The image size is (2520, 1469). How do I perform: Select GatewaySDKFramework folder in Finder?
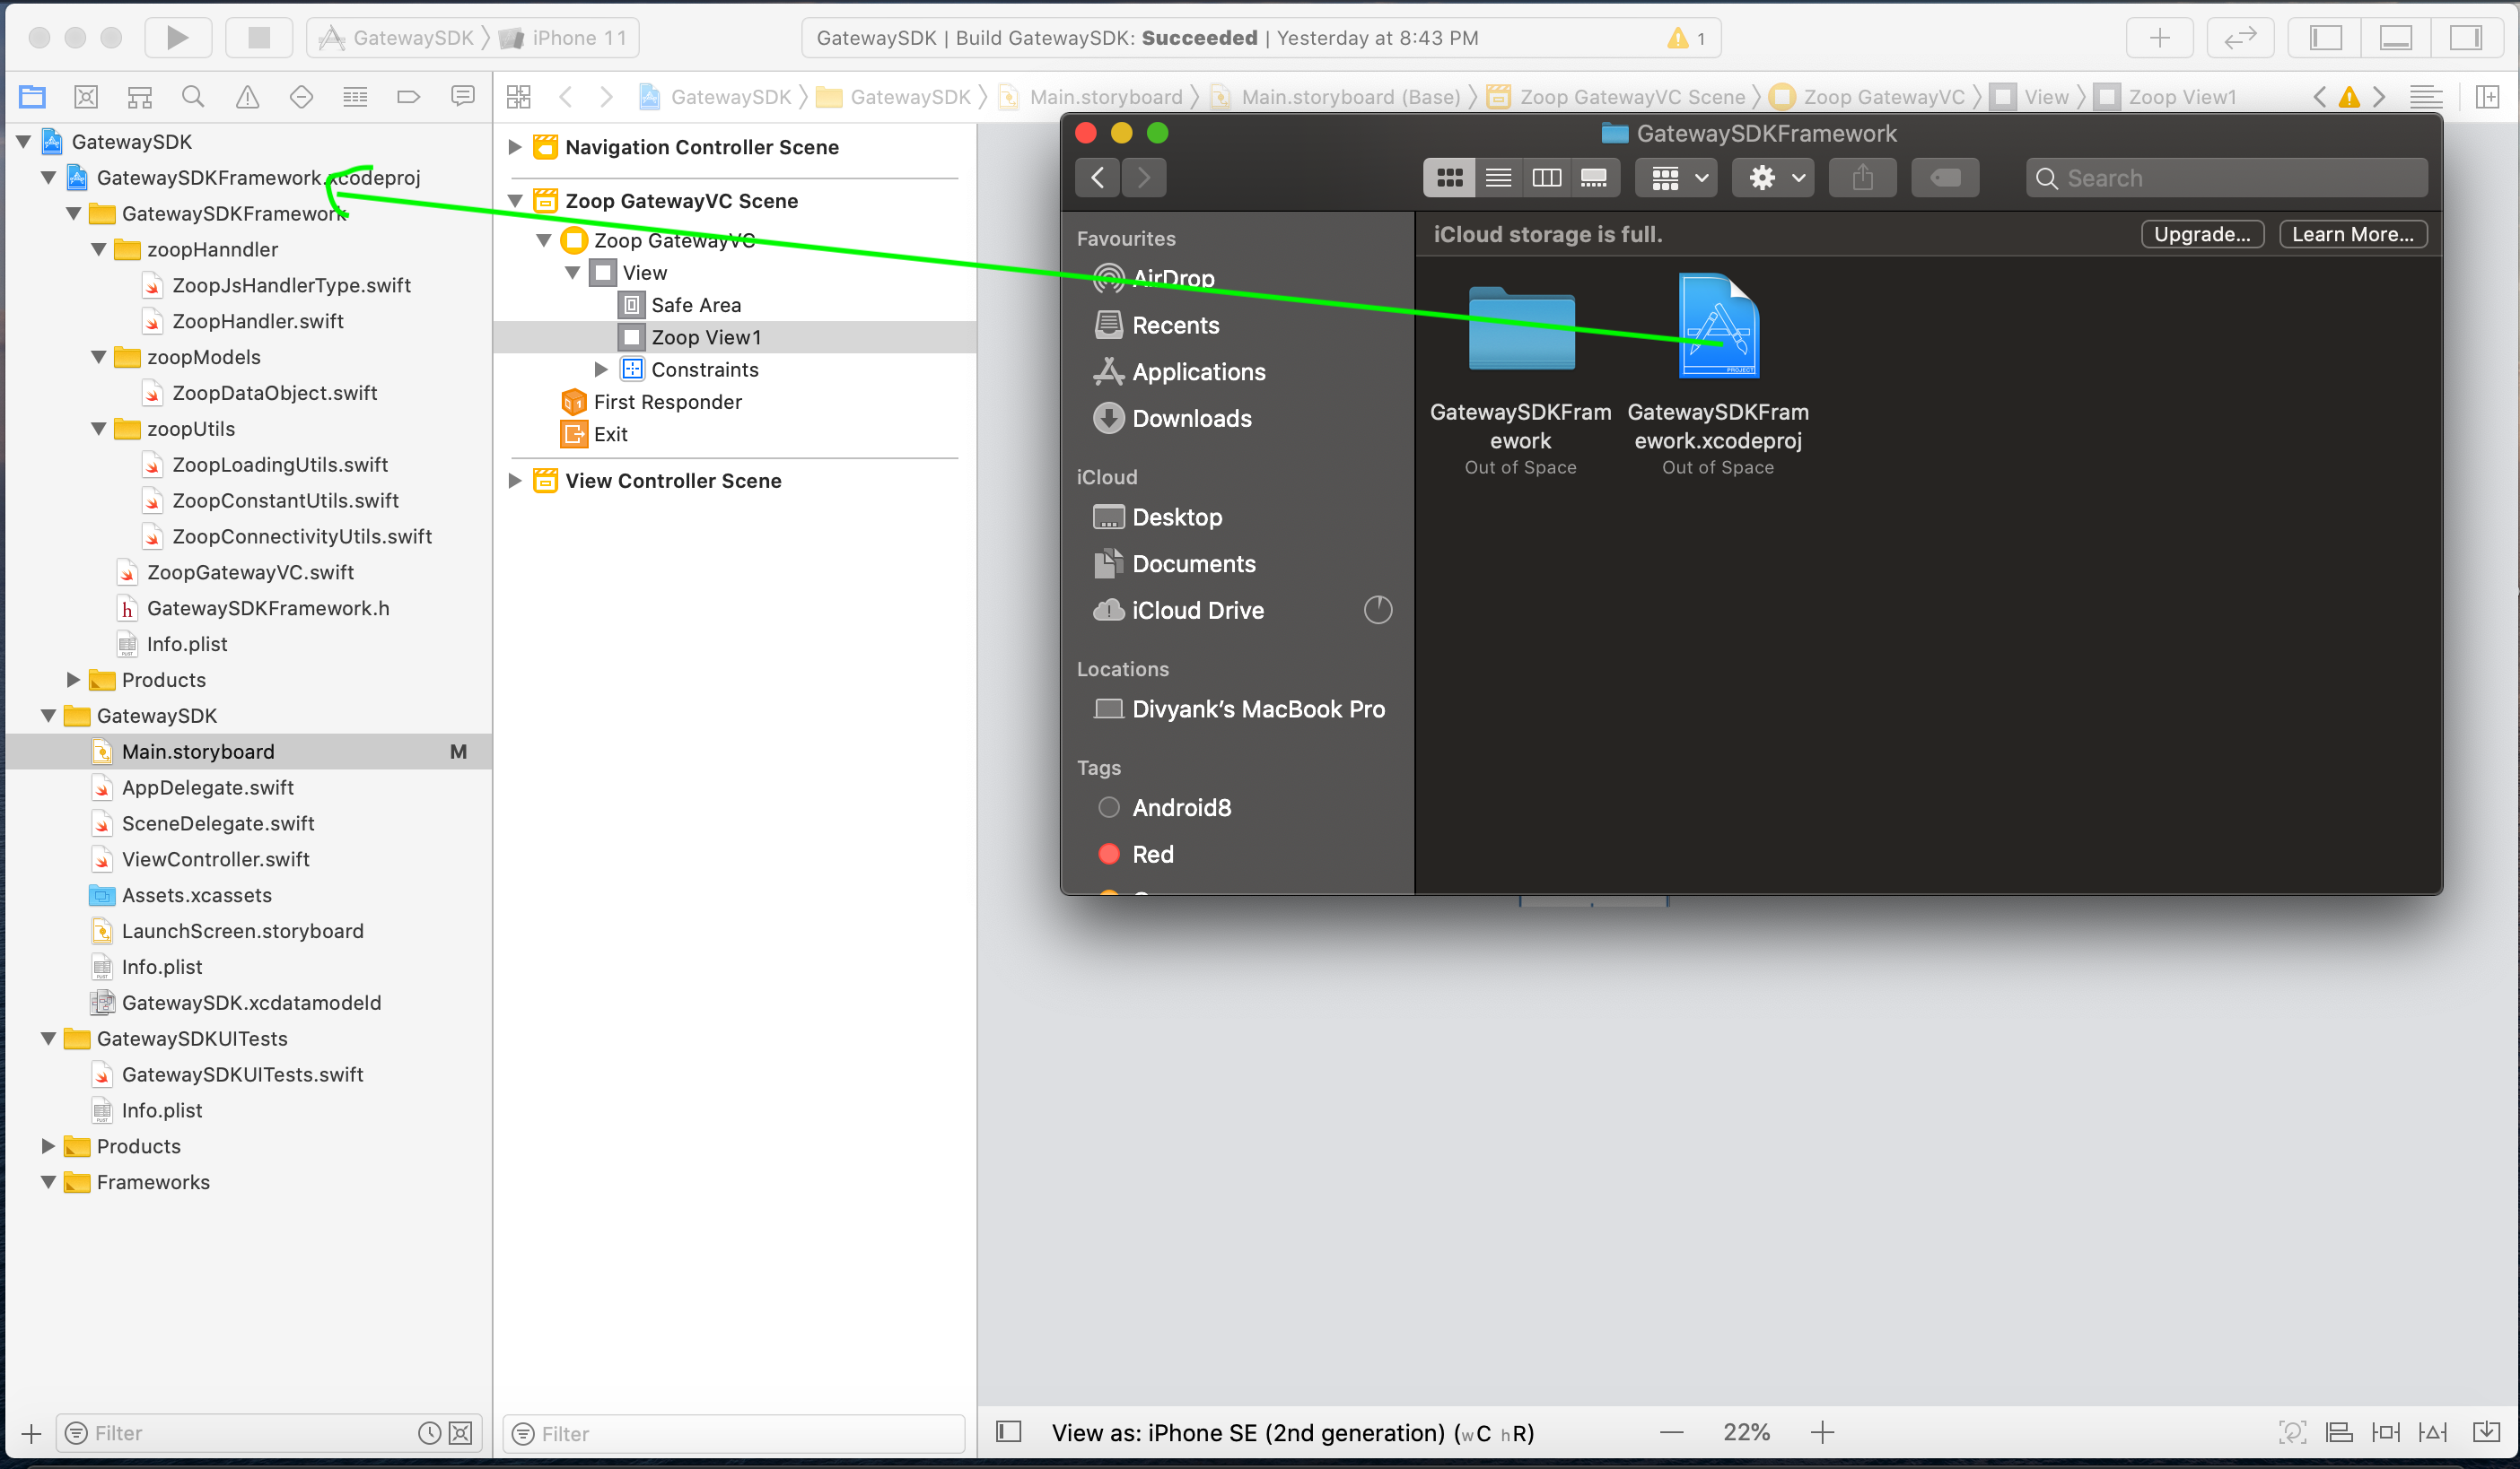(1521, 329)
